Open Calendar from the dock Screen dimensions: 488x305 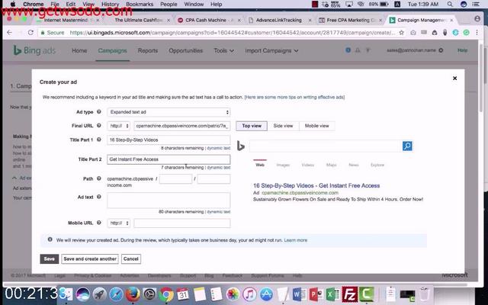click(x=183, y=294)
